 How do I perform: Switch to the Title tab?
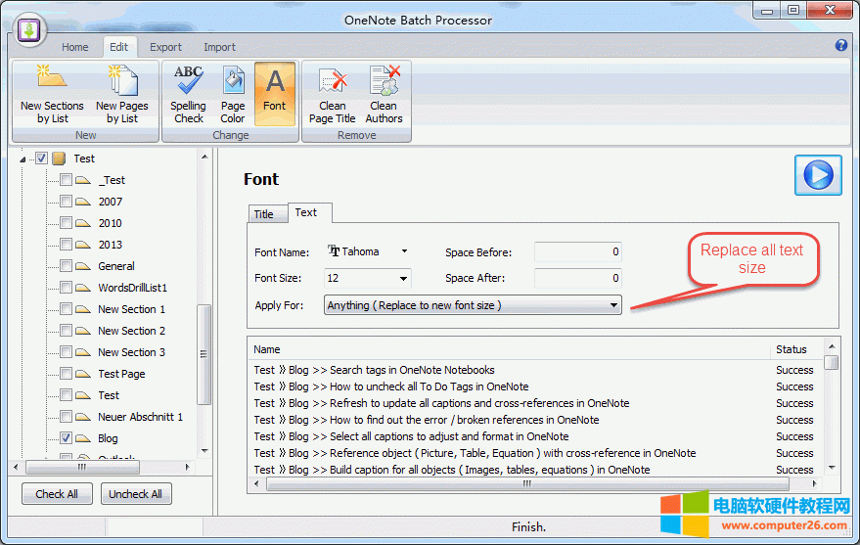(264, 214)
